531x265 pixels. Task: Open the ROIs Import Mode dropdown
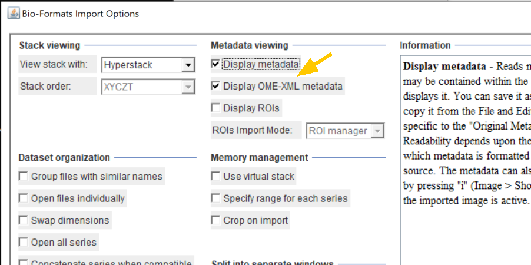[x=345, y=131]
